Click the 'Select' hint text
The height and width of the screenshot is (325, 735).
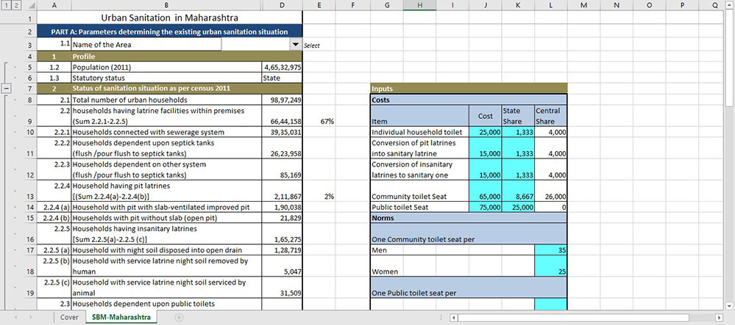312,45
